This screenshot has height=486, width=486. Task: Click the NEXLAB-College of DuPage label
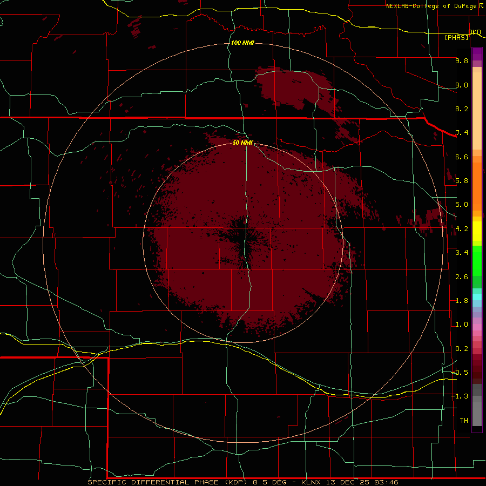pyautogui.click(x=431, y=6)
